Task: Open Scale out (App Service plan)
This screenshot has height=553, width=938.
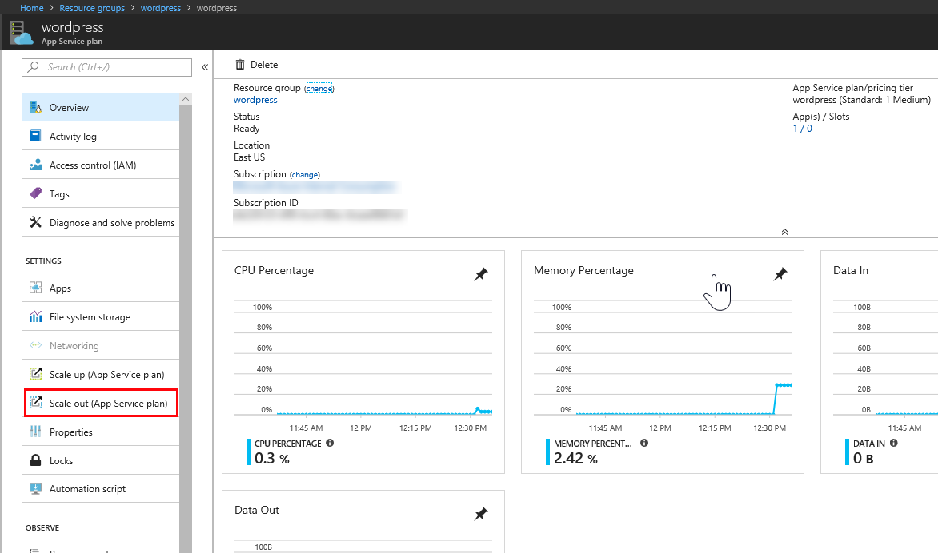Action: point(101,403)
